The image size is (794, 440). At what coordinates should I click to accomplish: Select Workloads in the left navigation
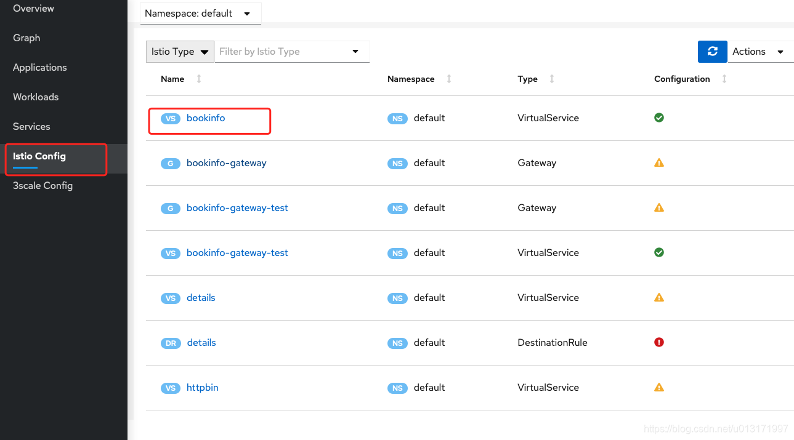click(x=36, y=97)
